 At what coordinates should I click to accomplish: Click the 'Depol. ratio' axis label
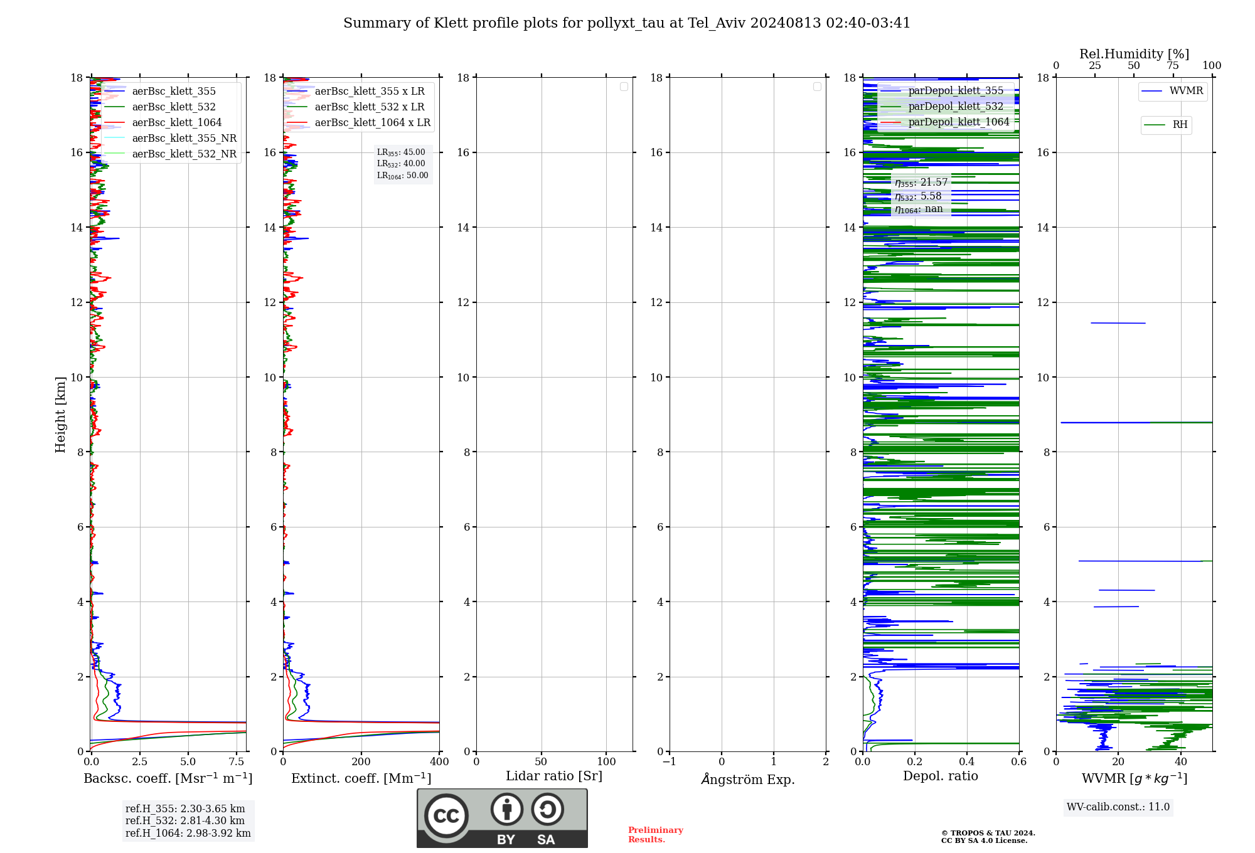click(x=941, y=776)
